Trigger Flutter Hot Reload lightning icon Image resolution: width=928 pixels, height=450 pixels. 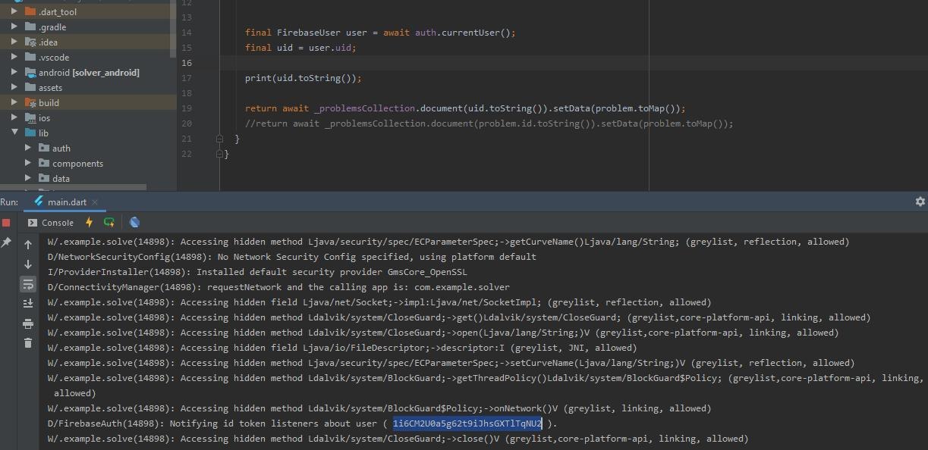(x=89, y=223)
